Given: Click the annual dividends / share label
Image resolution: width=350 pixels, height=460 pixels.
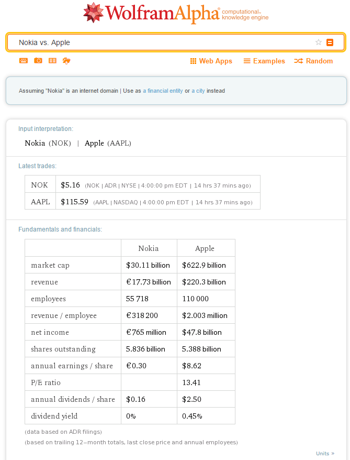Looking at the screenshot, I should [x=73, y=399].
